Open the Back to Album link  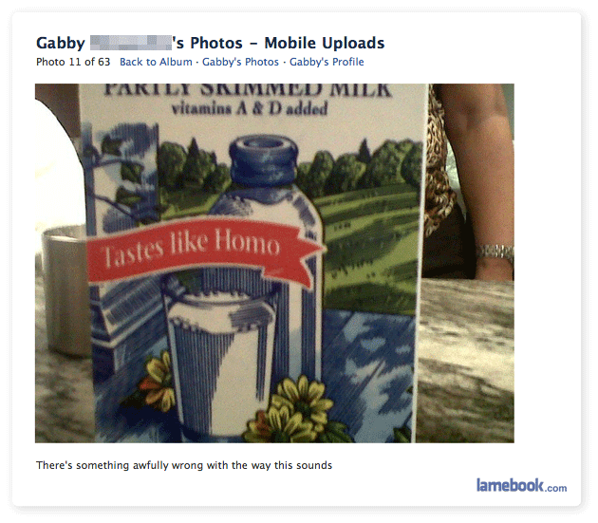tap(156, 62)
